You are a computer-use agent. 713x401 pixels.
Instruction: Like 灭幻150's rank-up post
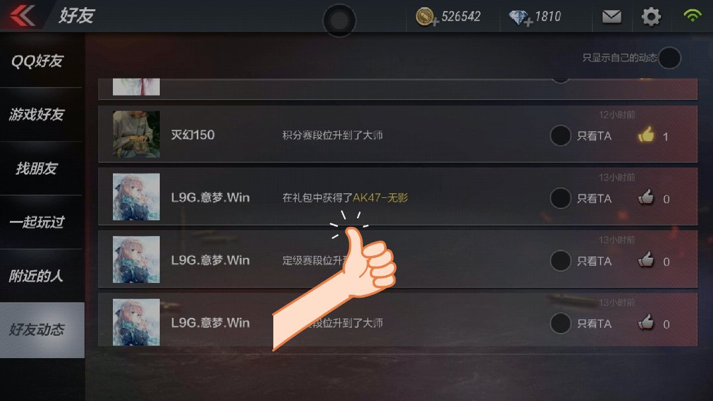pyautogui.click(x=646, y=135)
